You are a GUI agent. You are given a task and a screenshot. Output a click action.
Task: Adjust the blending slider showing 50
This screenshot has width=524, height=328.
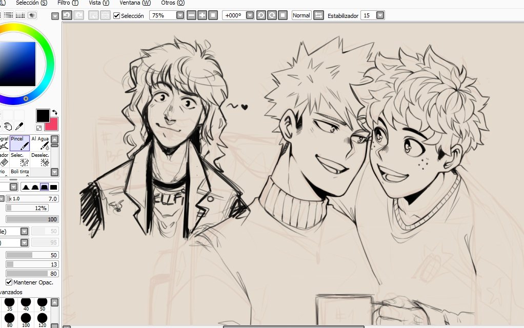32,255
